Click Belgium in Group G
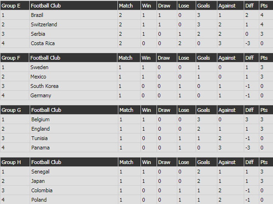Screen dimensions: 273x204 pyautogui.click(x=40, y=120)
